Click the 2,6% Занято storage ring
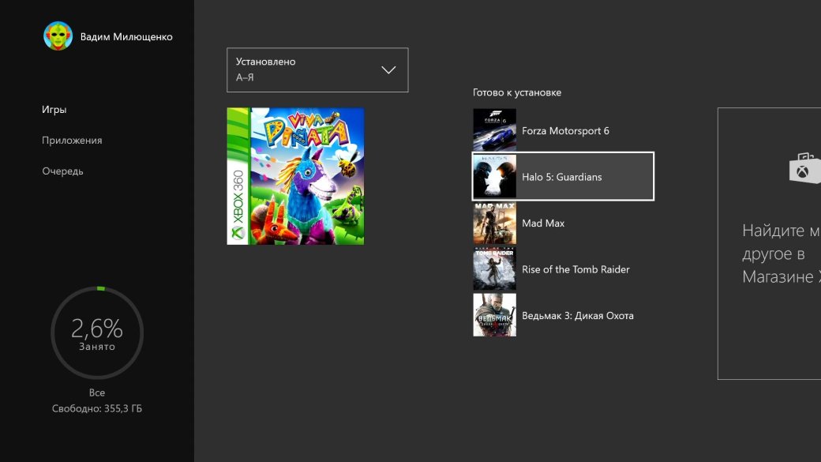 click(97, 332)
